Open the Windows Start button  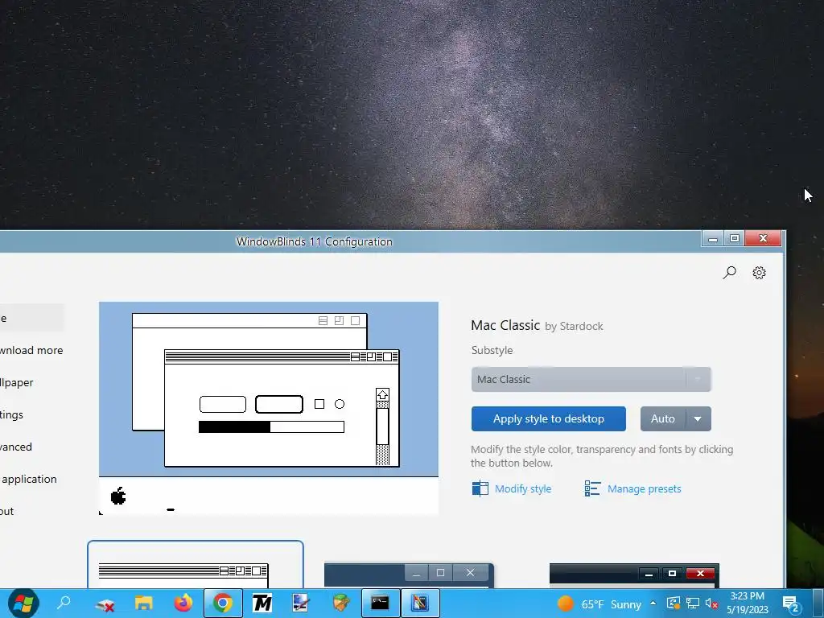point(23,603)
